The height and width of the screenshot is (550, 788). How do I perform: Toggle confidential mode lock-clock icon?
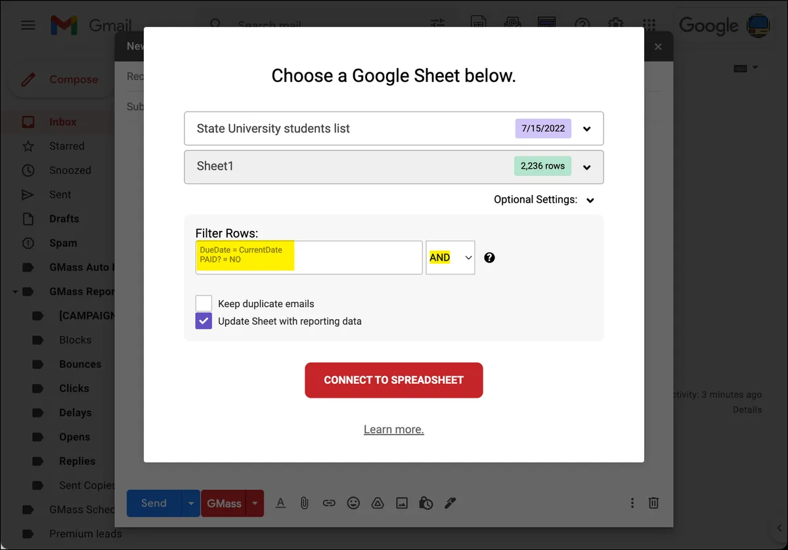(426, 503)
